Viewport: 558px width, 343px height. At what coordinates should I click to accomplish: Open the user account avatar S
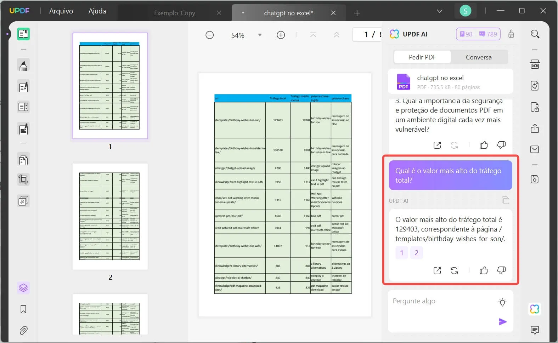pyautogui.click(x=466, y=11)
